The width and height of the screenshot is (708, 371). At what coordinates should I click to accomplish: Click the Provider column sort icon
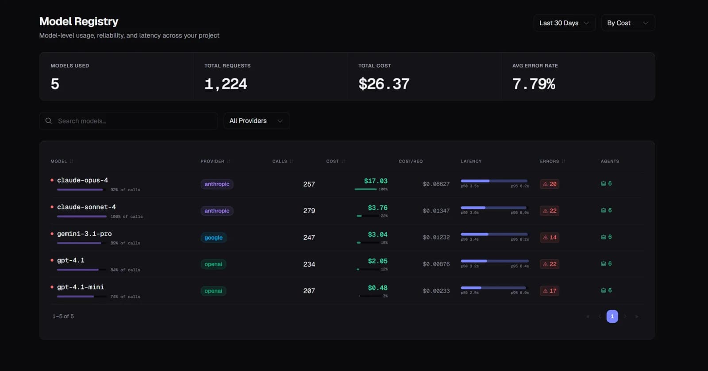tap(229, 161)
